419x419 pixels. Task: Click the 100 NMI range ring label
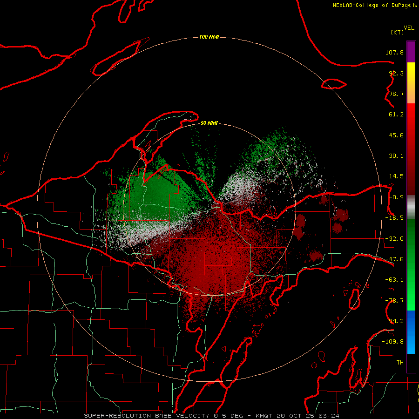(209, 37)
